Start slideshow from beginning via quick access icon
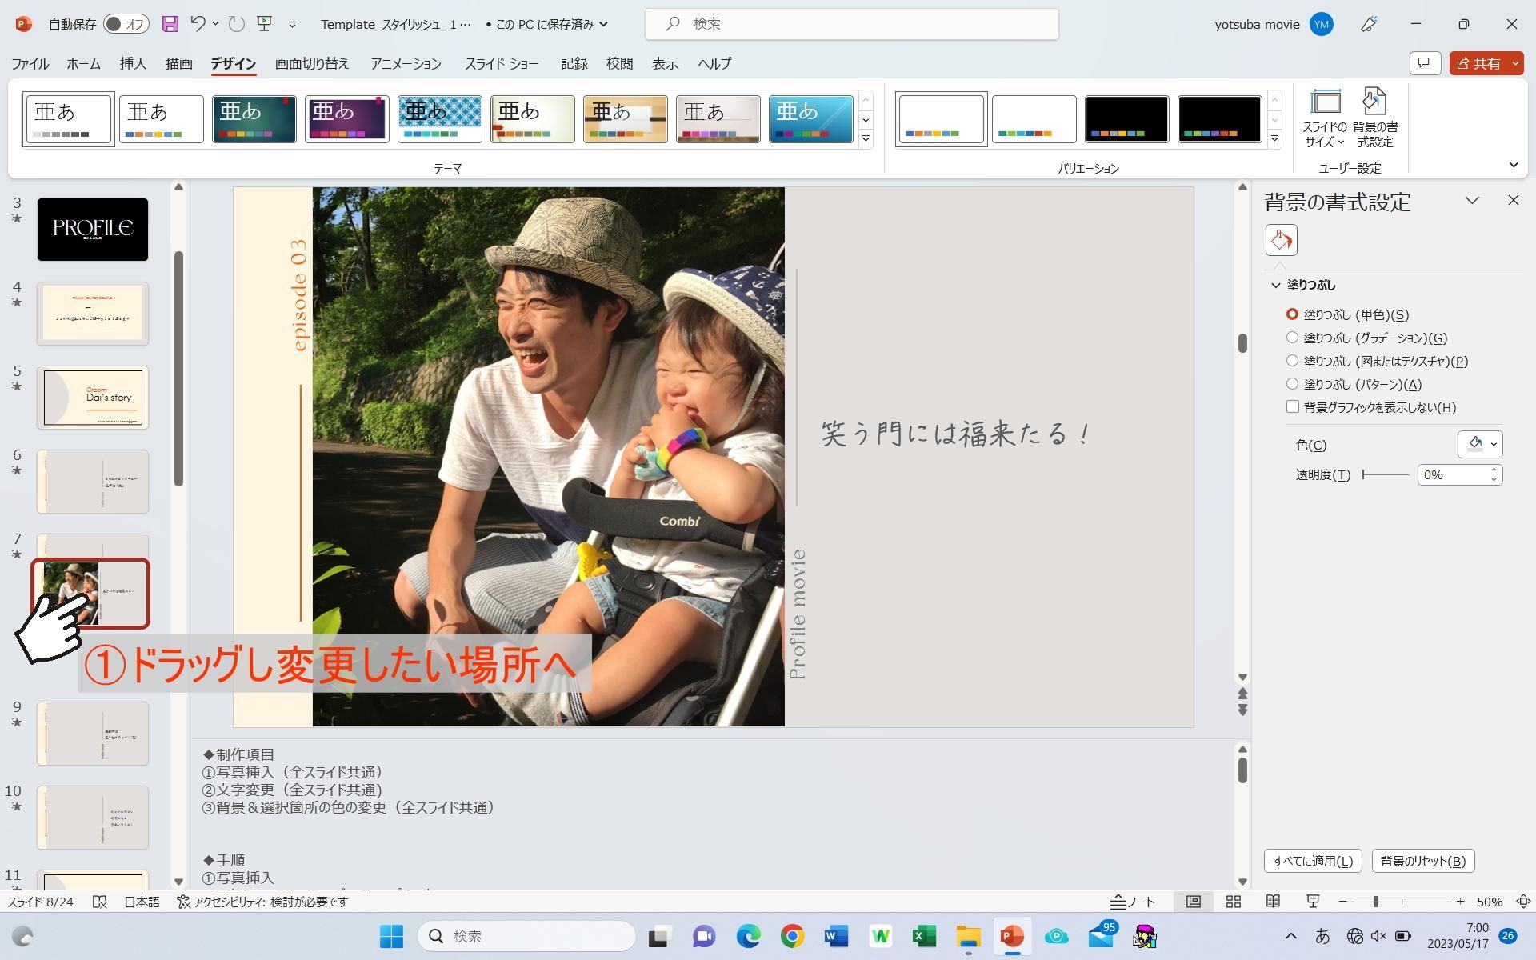 coord(265,24)
